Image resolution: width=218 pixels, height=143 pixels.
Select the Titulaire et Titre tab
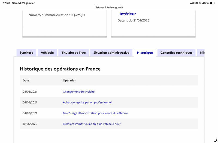click(x=74, y=53)
